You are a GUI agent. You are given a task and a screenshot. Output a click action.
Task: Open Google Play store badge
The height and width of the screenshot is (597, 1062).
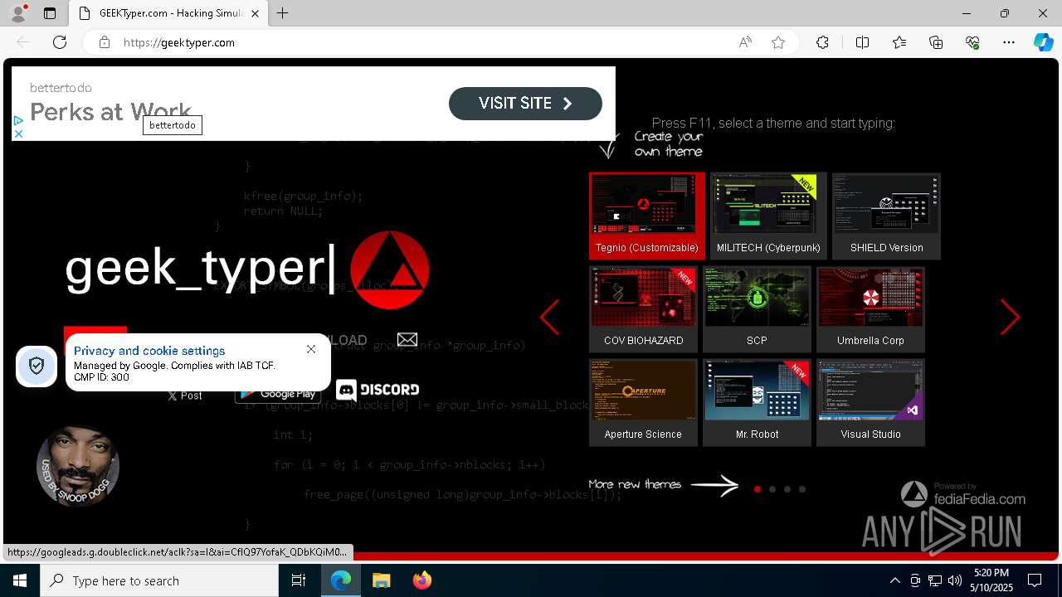pos(278,395)
